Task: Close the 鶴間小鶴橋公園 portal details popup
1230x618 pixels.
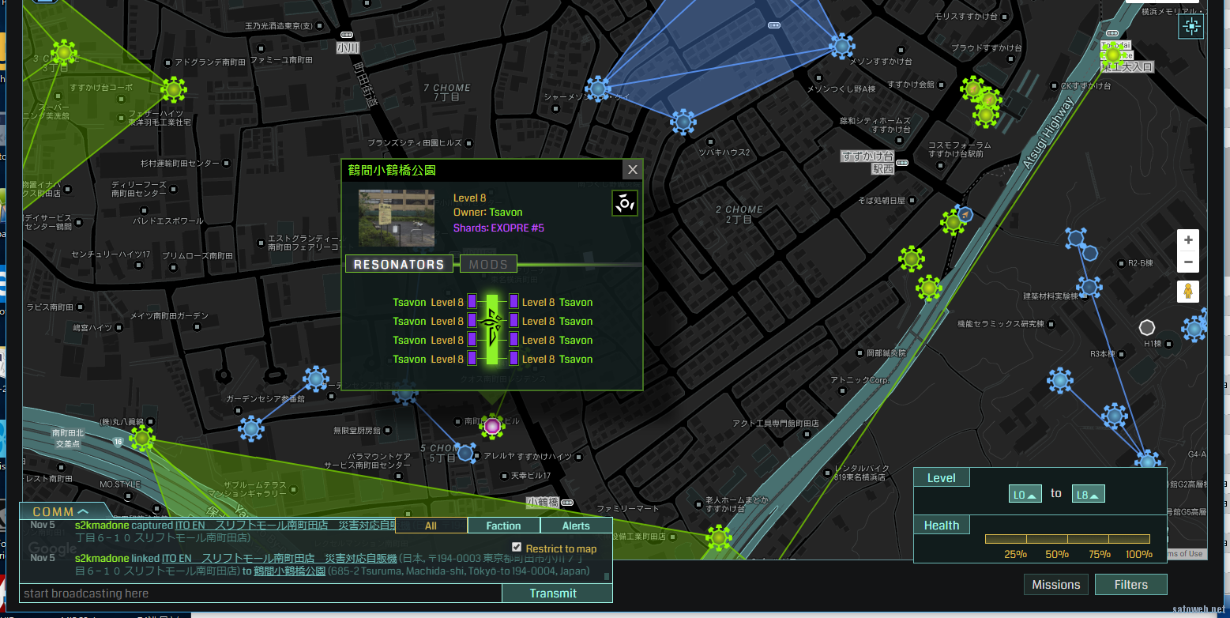Action: pyautogui.click(x=632, y=170)
